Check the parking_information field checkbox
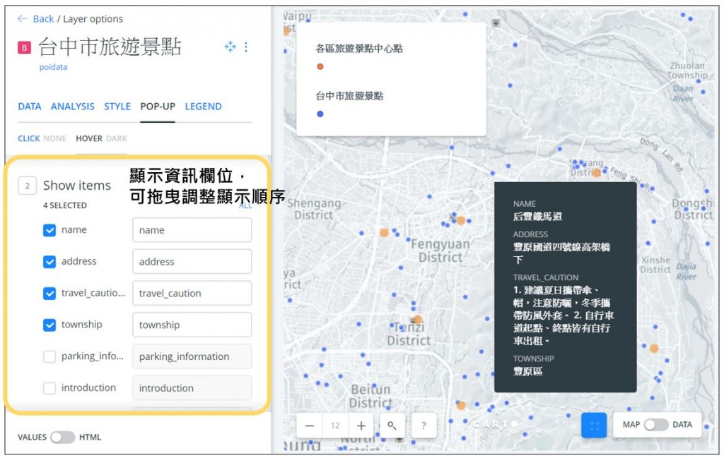This screenshot has width=724, height=458. [49, 356]
